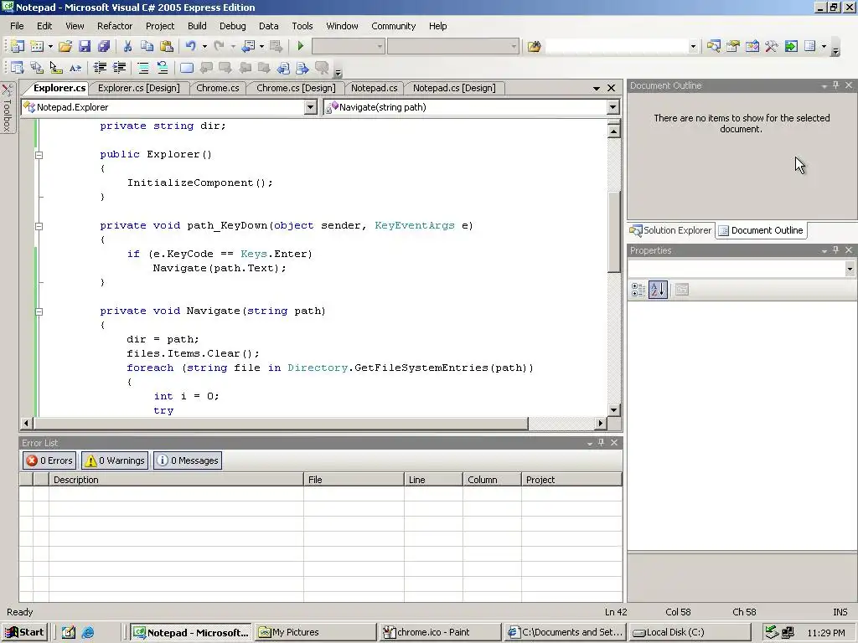Image resolution: width=858 pixels, height=643 pixels.
Task: Click the Open File folder icon
Action: 65,47
